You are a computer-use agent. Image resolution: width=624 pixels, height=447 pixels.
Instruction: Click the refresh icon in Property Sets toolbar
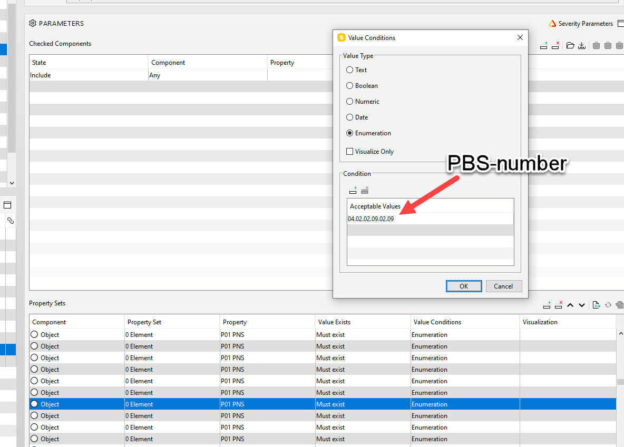pyautogui.click(x=608, y=305)
